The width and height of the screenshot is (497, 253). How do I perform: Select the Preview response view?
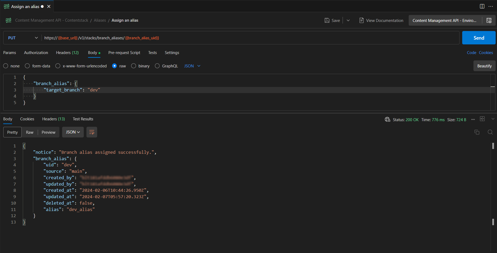[x=48, y=132]
